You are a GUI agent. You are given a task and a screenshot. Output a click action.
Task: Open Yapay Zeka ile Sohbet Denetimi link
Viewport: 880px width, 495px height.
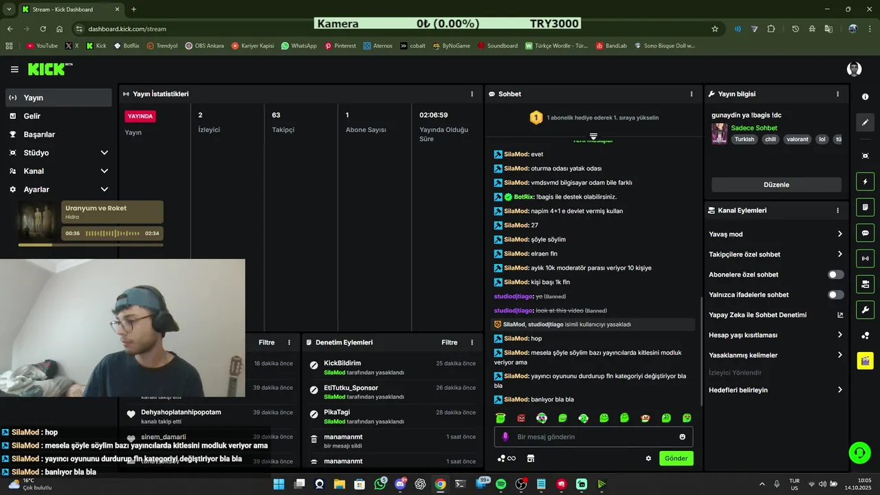coord(776,315)
